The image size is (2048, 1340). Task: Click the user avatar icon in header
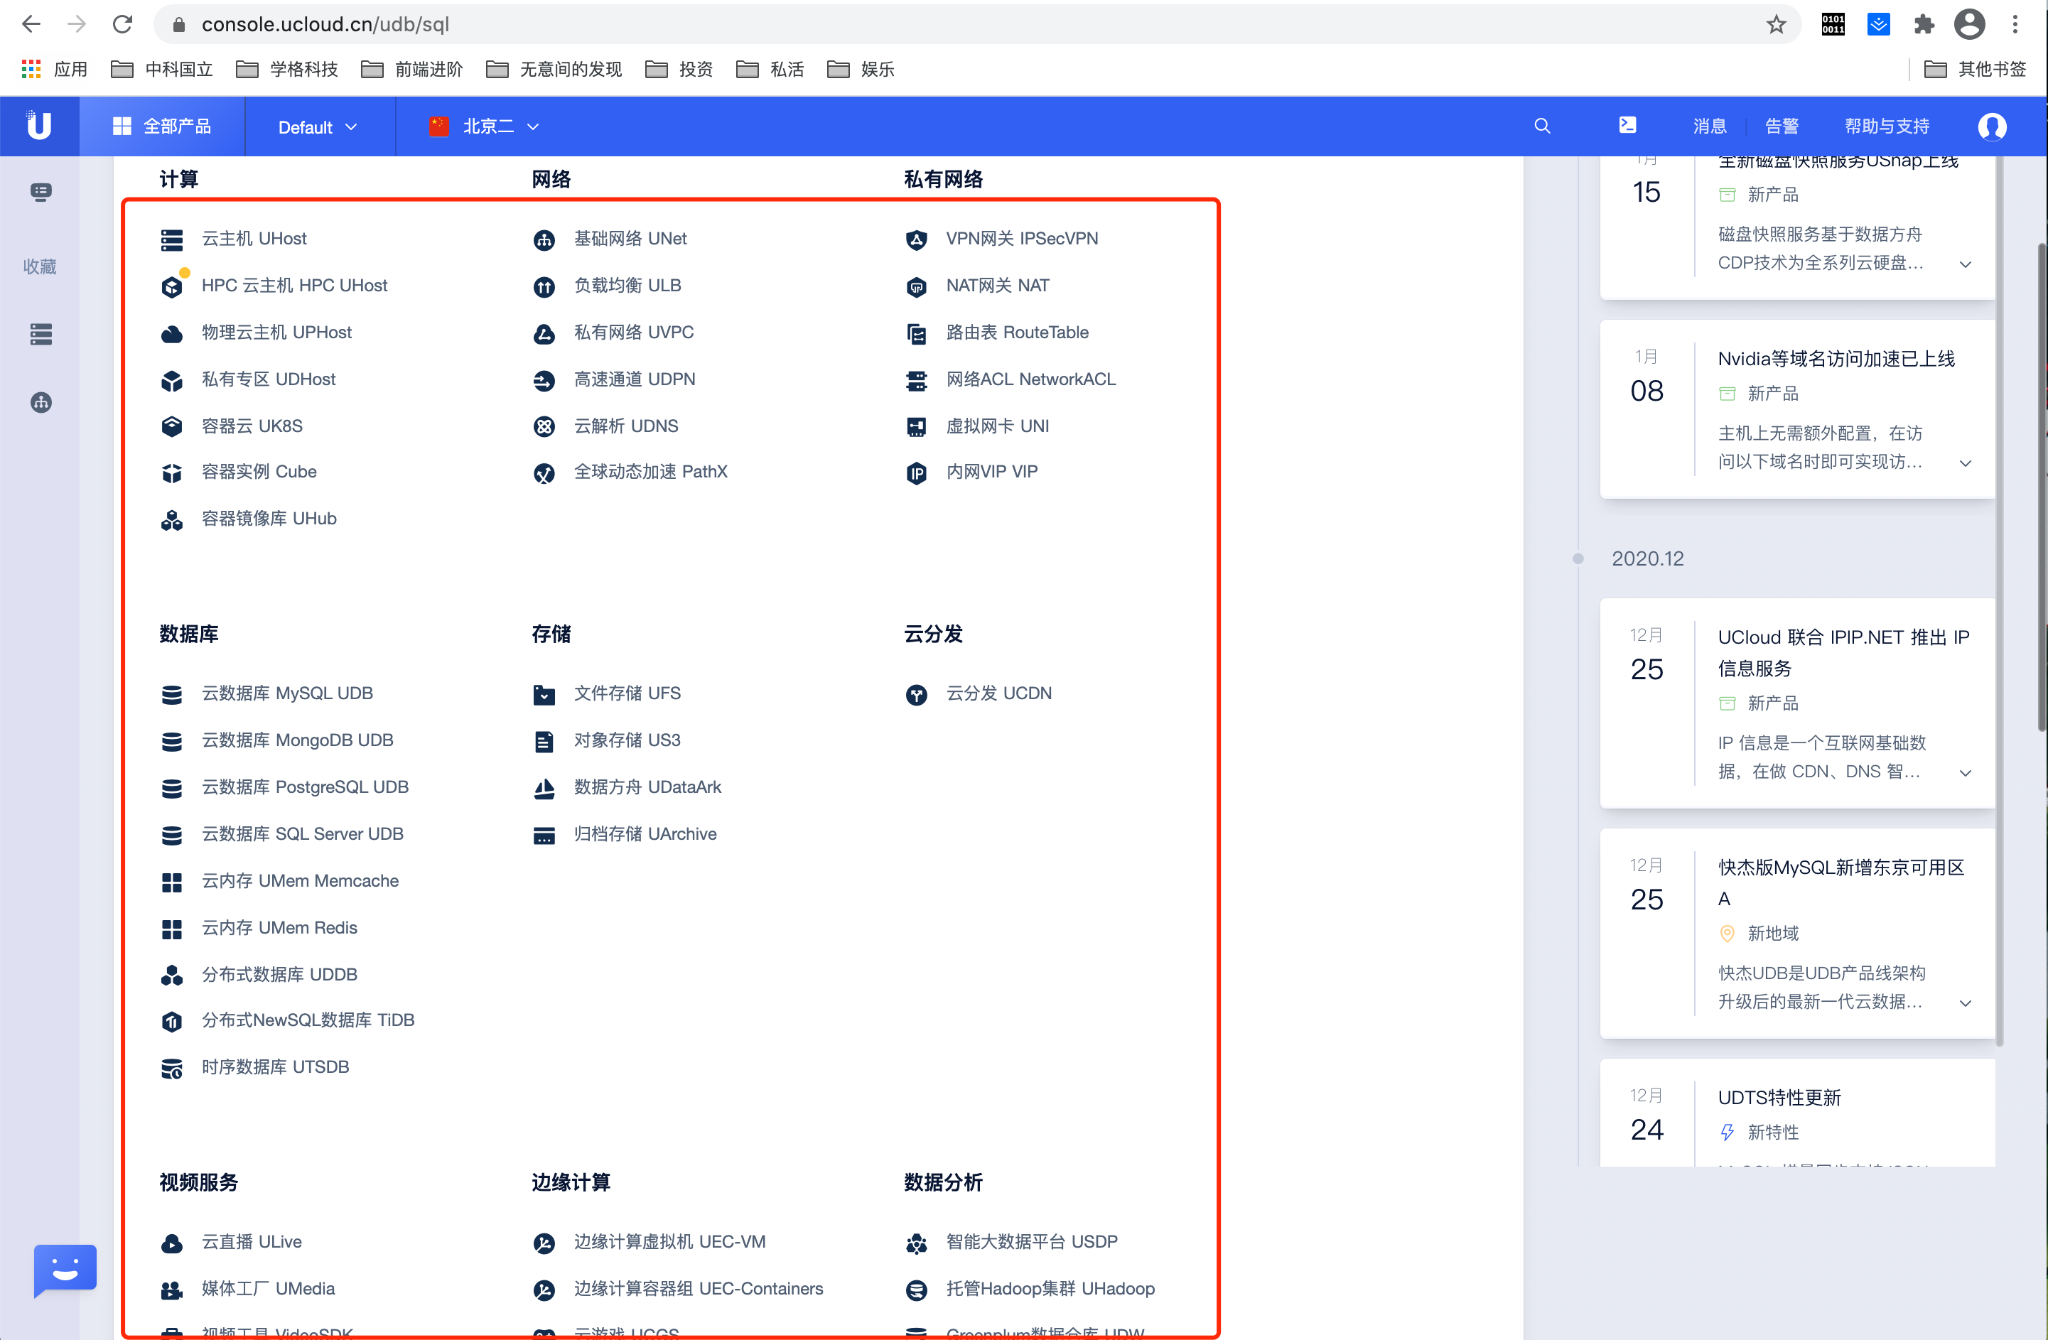pos(1990,126)
